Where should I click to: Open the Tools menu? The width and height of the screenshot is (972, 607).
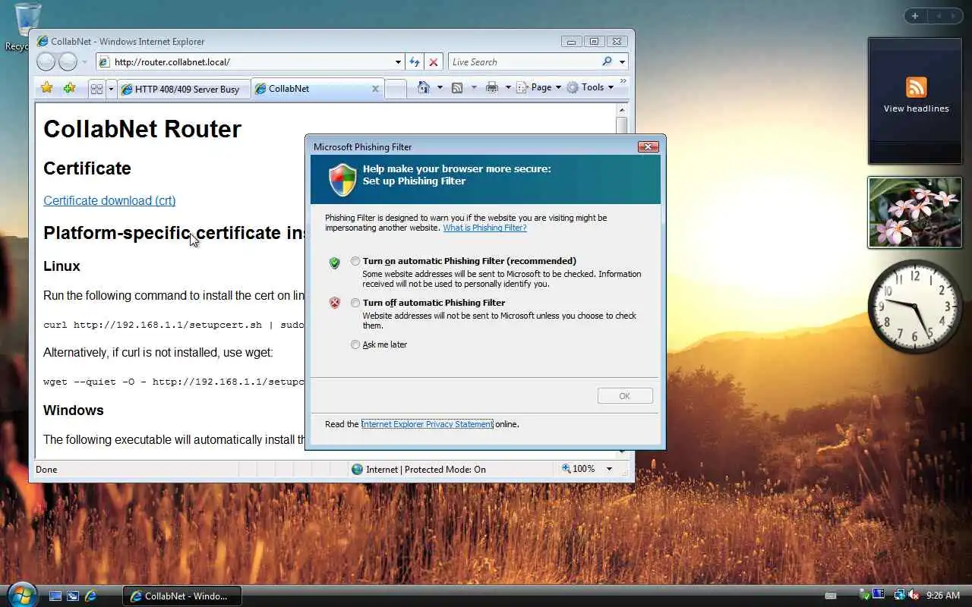tap(590, 87)
